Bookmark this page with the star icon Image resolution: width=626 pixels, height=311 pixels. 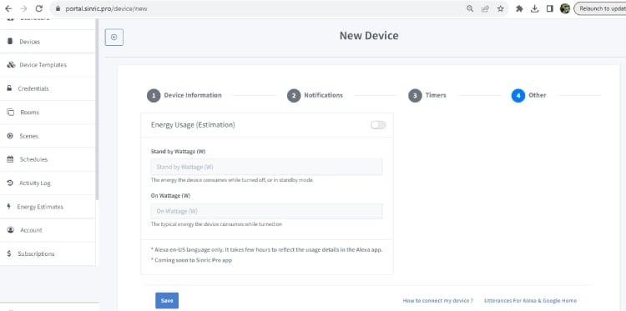[500, 8]
